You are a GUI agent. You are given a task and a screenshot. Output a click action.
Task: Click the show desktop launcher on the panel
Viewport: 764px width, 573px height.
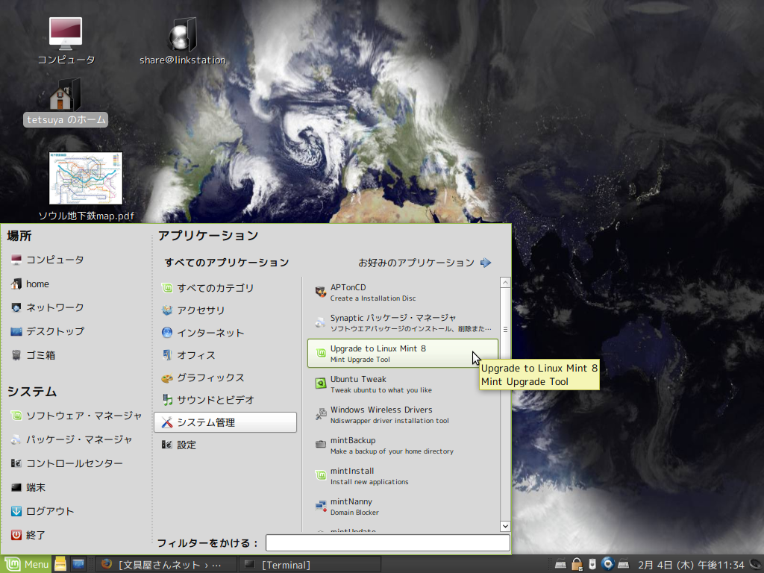click(78, 564)
